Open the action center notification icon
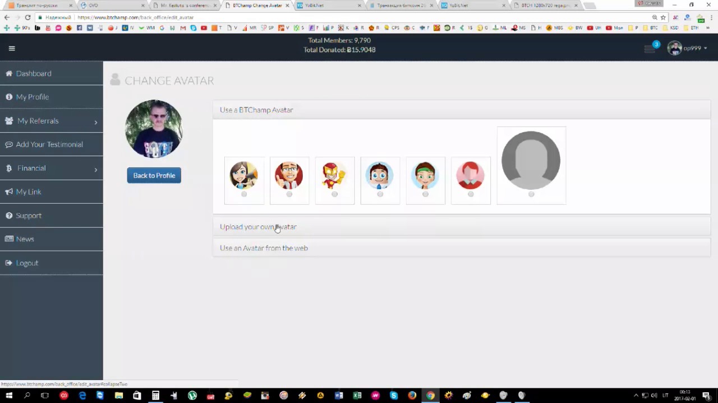This screenshot has height=403, width=718. pos(706,396)
